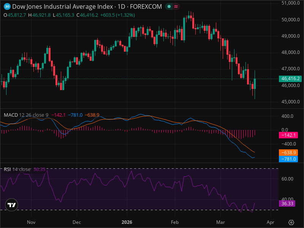Click the pink approximate-data indicator icon
The width and height of the screenshot is (304, 228).
tap(176, 6)
